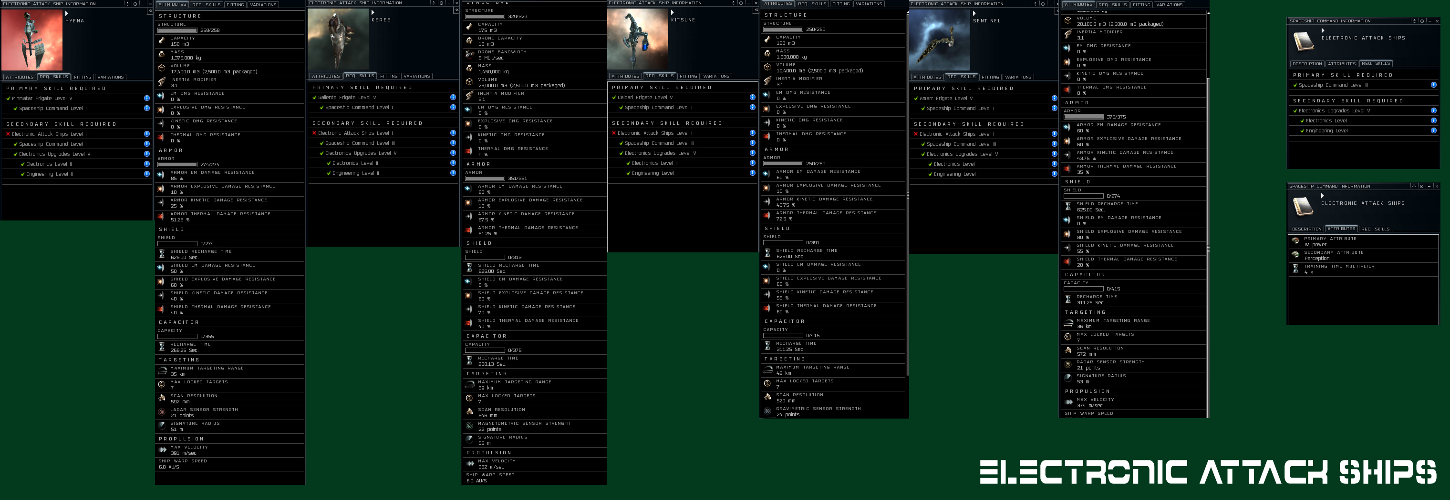
Task: Open info for Amarr Frigate Level V
Action: point(1054,98)
